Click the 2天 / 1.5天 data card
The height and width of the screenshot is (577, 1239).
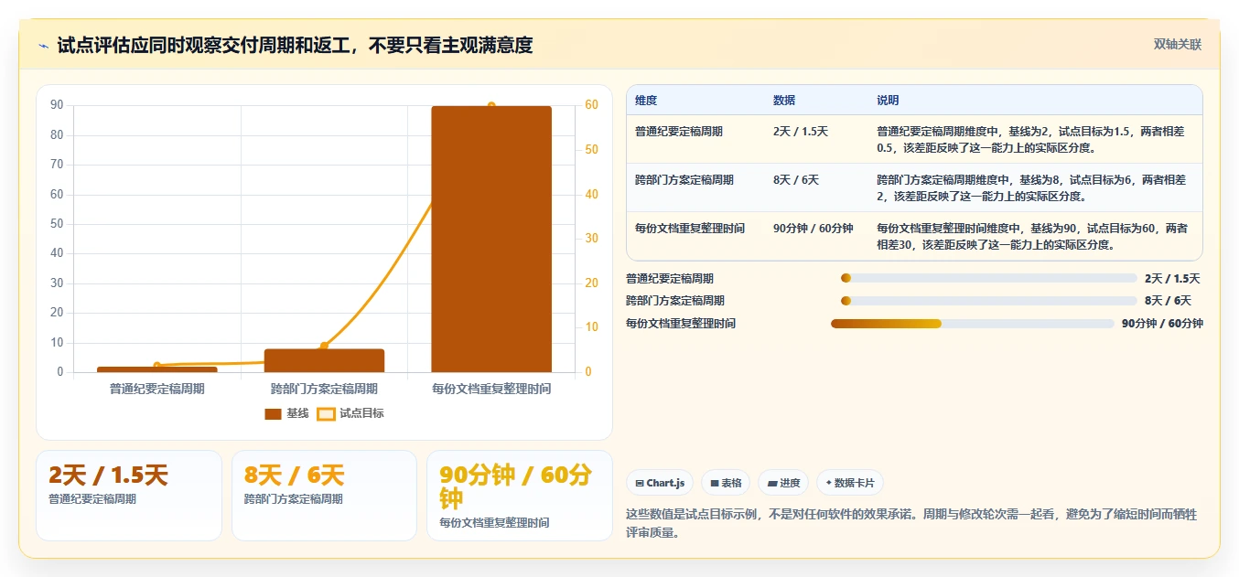(x=129, y=496)
